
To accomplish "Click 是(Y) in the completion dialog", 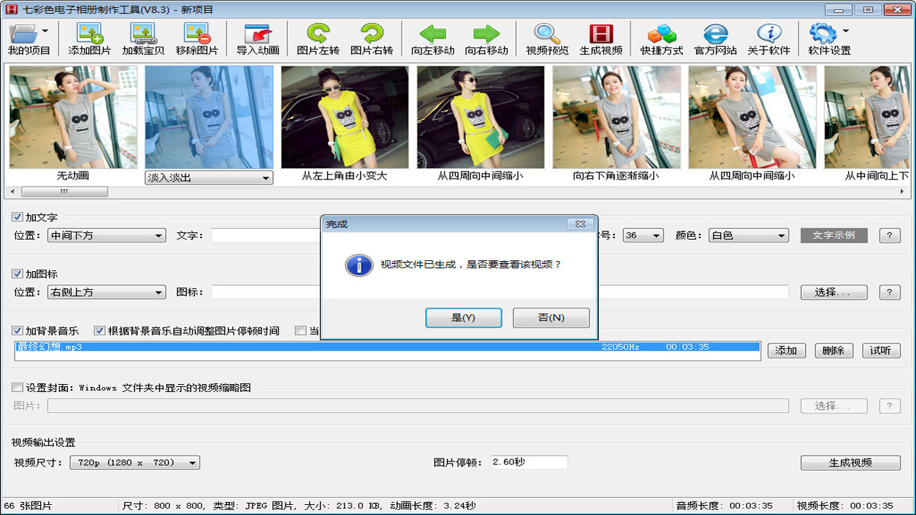I will tap(464, 318).
